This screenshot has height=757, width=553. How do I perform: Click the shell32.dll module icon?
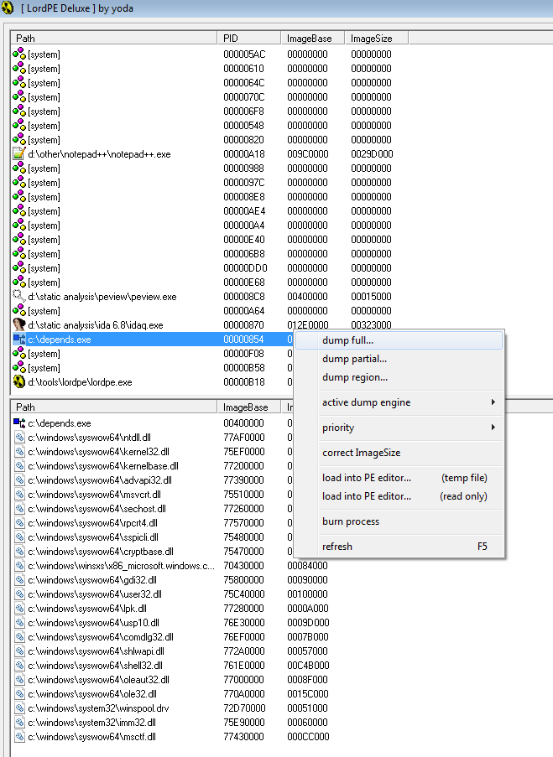tap(19, 666)
